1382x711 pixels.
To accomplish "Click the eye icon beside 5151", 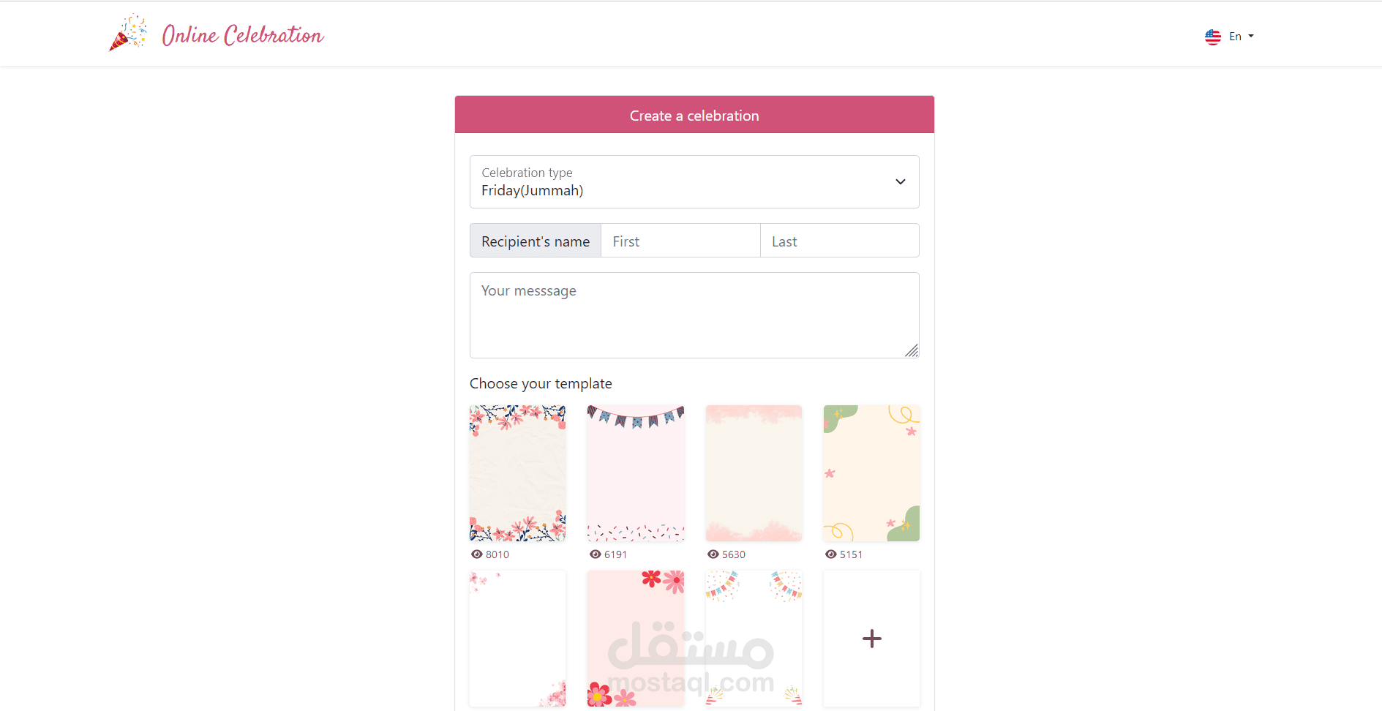I will [x=831, y=554].
